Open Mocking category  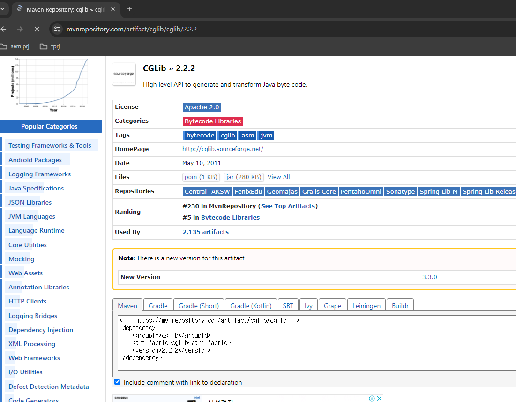pos(22,259)
